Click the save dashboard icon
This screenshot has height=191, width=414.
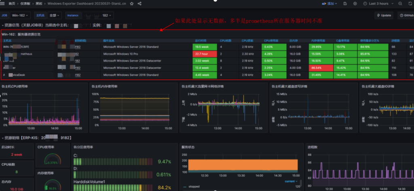(x=346, y=3)
